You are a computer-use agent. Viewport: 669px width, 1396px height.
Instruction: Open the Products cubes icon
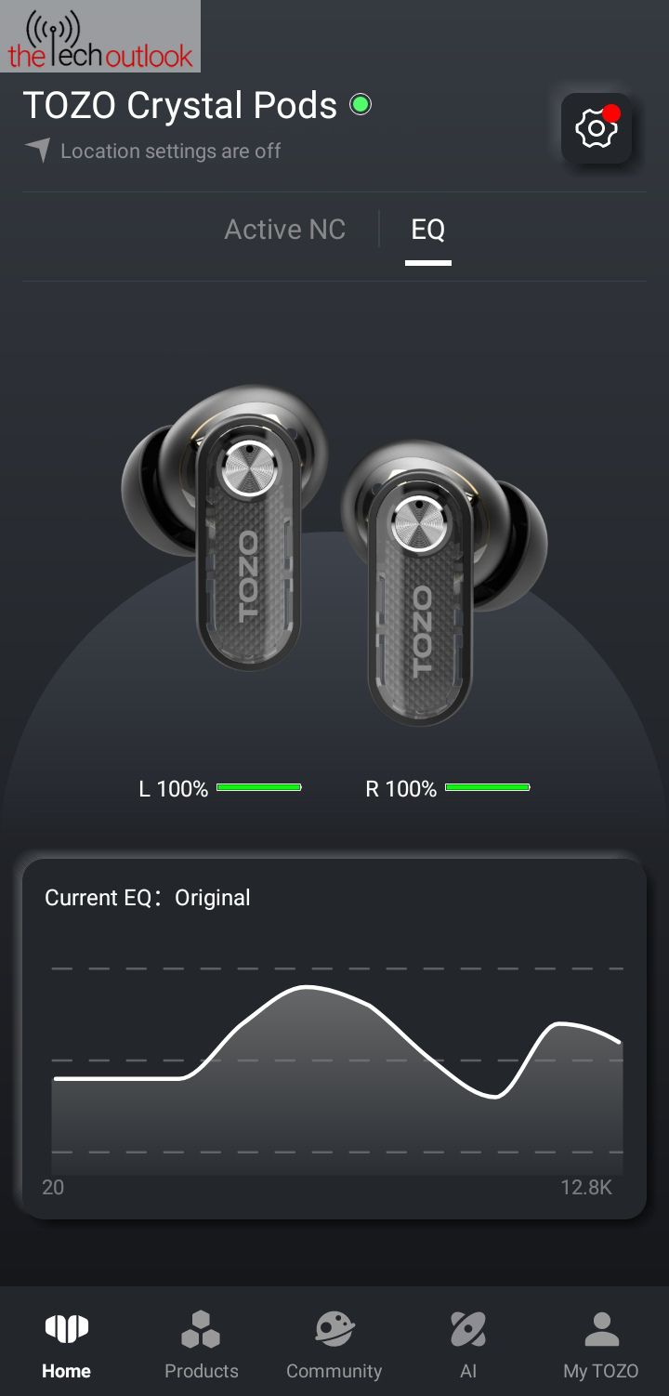pos(201,1329)
